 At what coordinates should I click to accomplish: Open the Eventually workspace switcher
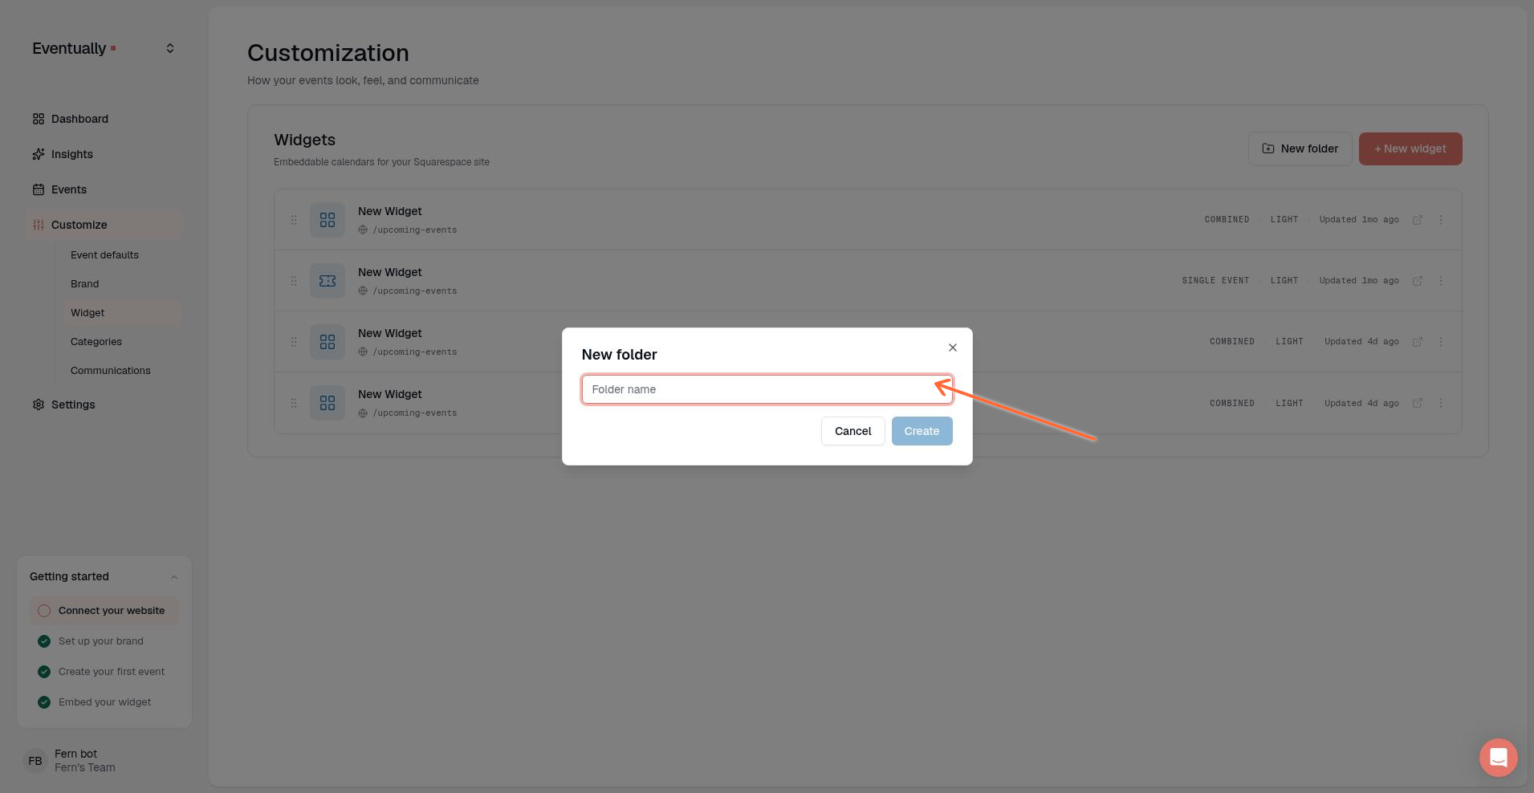coord(170,48)
